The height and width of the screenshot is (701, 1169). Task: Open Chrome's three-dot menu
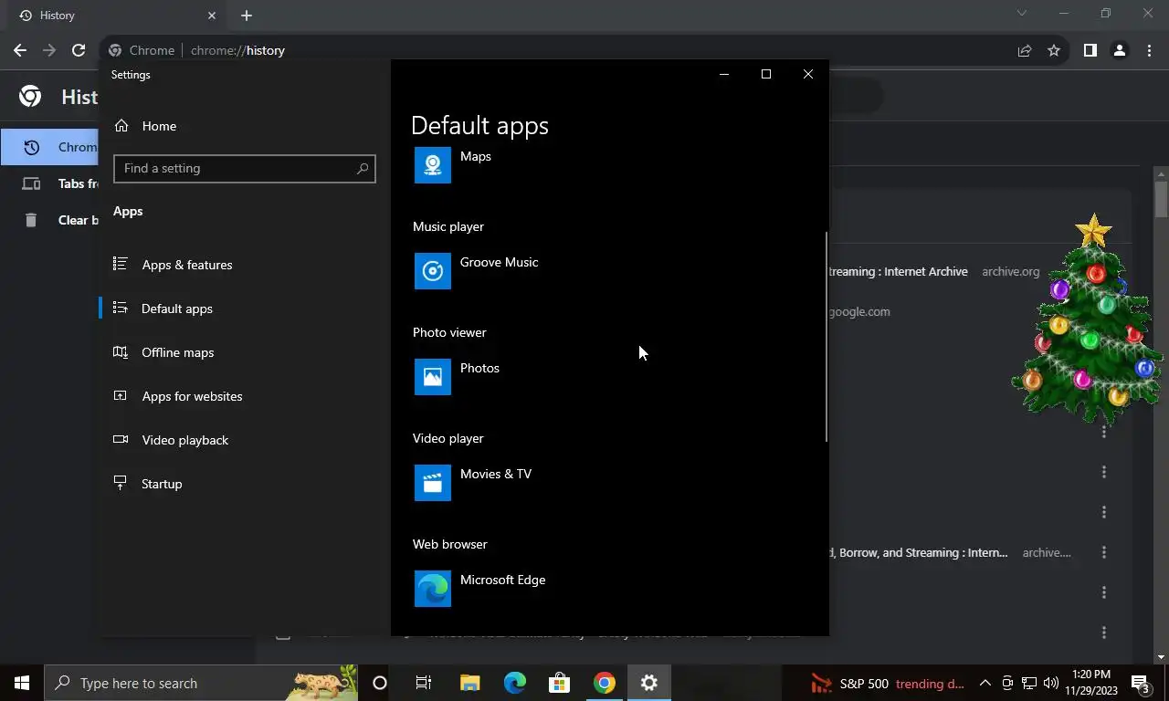point(1149,50)
